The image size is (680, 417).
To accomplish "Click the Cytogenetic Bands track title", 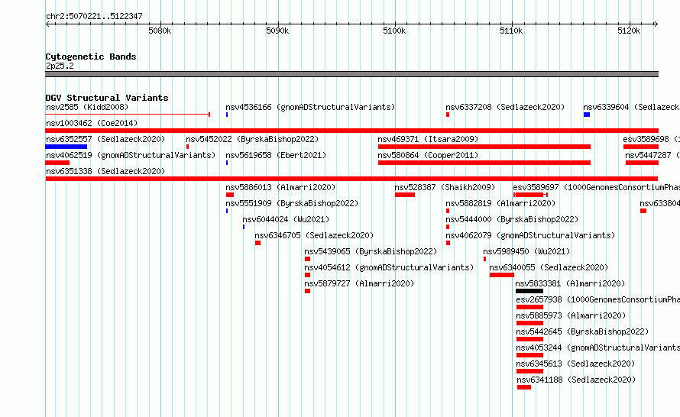I will (x=91, y=57).
